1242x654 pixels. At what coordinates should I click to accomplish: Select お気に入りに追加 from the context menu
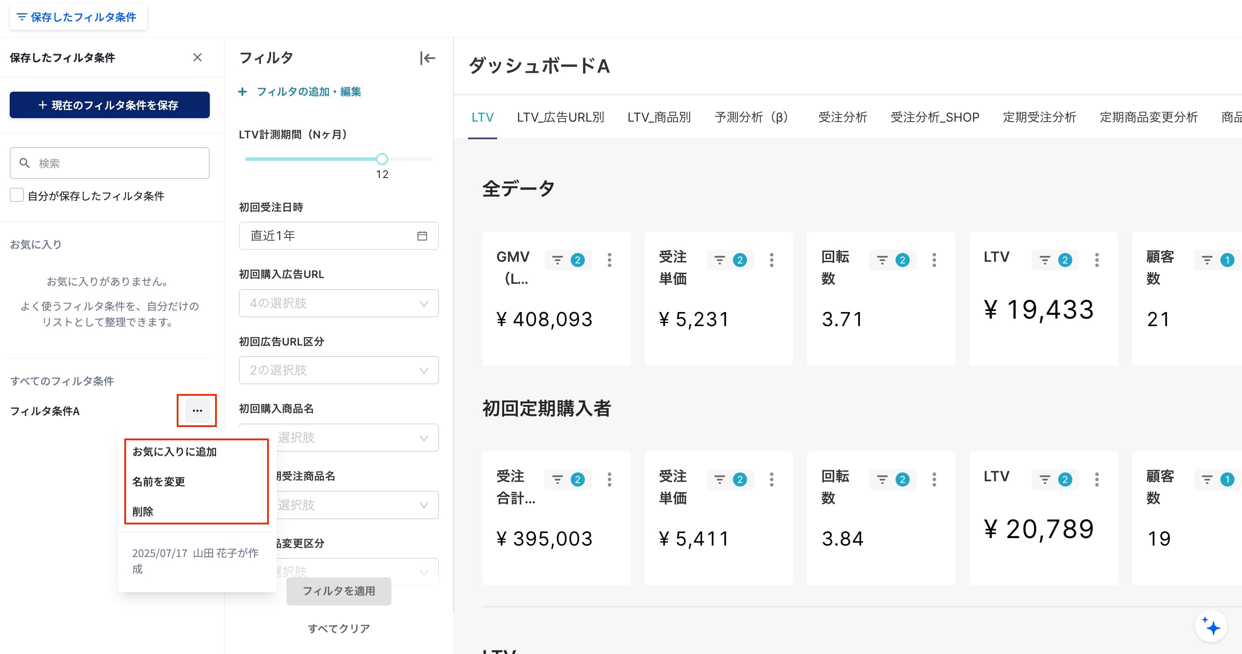pos(175,452)
